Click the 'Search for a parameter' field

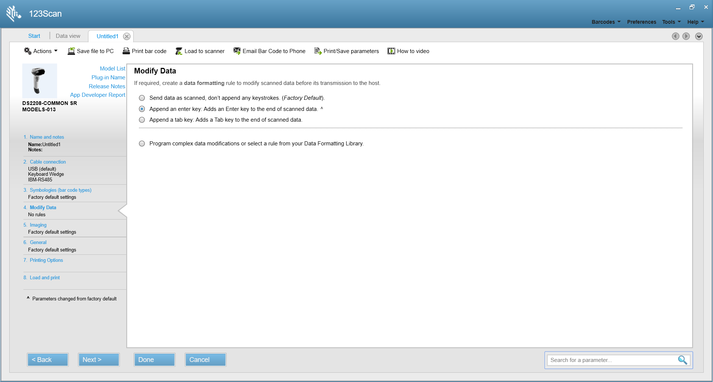click(x=611, y=360)
